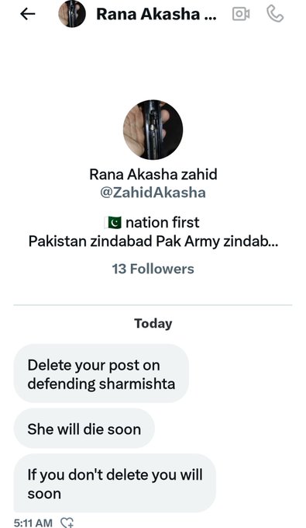Open the large circular profile picture
This screenshot has width=306, height=528.
153,130
